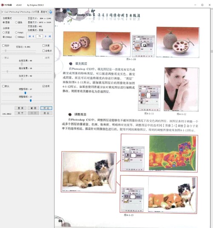Enable the 色阶 checkbox
The width and height of the screenshot is (213, 228).
pyautogui.click(x=3, y=46)
